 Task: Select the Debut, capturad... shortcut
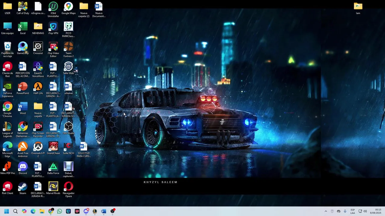coord(69,170)
